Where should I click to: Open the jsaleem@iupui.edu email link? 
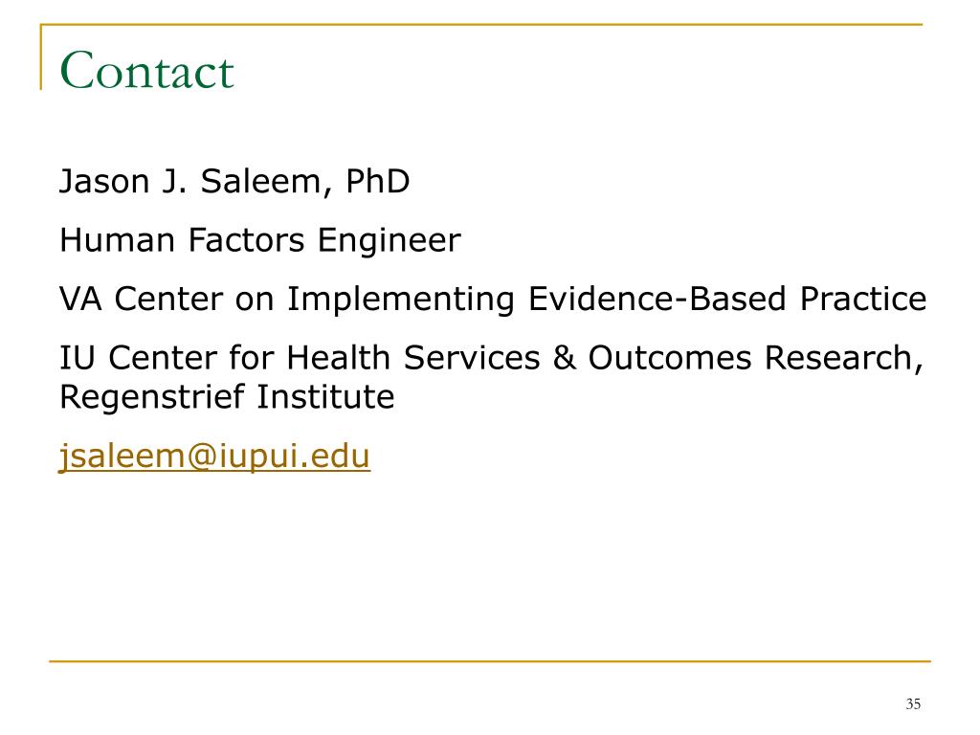[x=214, y=457]
